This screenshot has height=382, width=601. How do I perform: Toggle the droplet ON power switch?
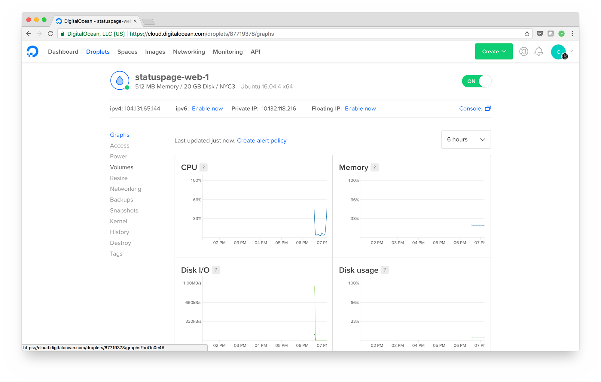click(x=477, y=81)
